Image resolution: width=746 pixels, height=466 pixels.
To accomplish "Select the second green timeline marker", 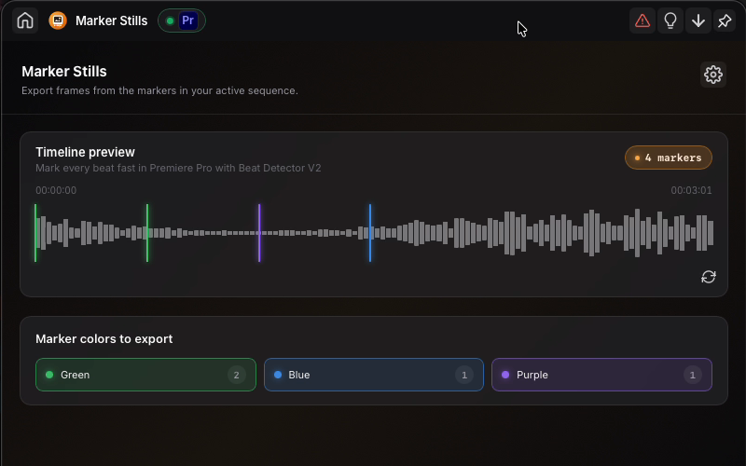I will 147,233.
